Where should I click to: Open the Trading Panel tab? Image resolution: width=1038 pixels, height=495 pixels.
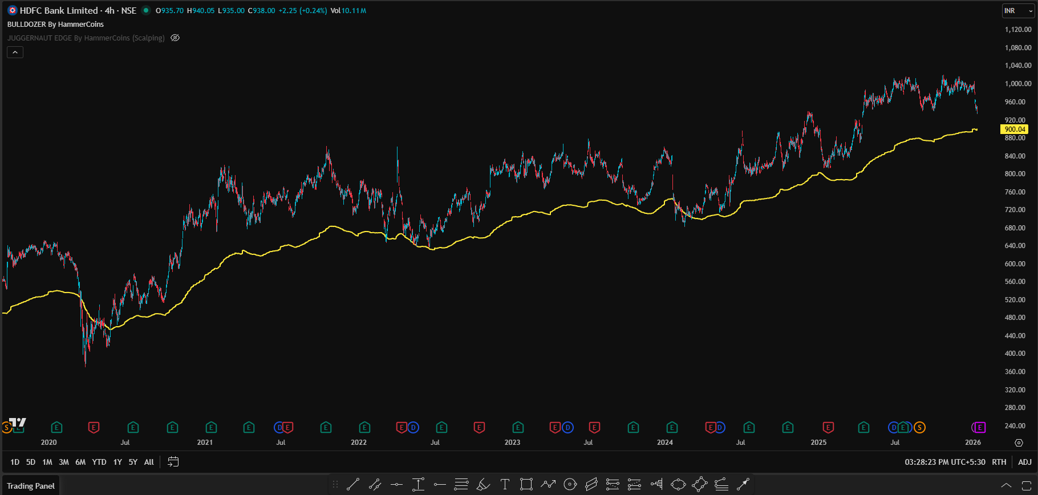point(31,486)
